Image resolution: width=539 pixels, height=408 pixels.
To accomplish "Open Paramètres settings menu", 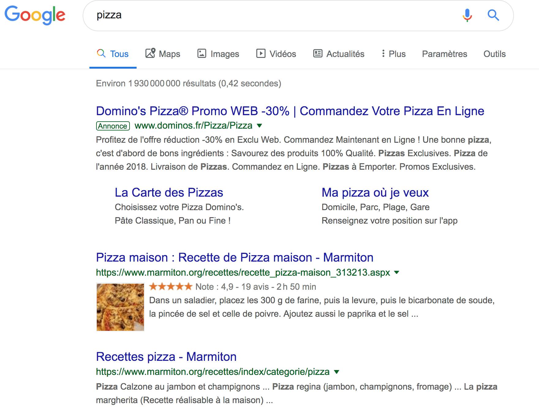I will coord(444,54).
